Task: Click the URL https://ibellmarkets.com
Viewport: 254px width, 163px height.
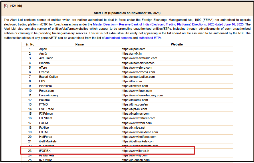Action: click(x=138, y=141)
